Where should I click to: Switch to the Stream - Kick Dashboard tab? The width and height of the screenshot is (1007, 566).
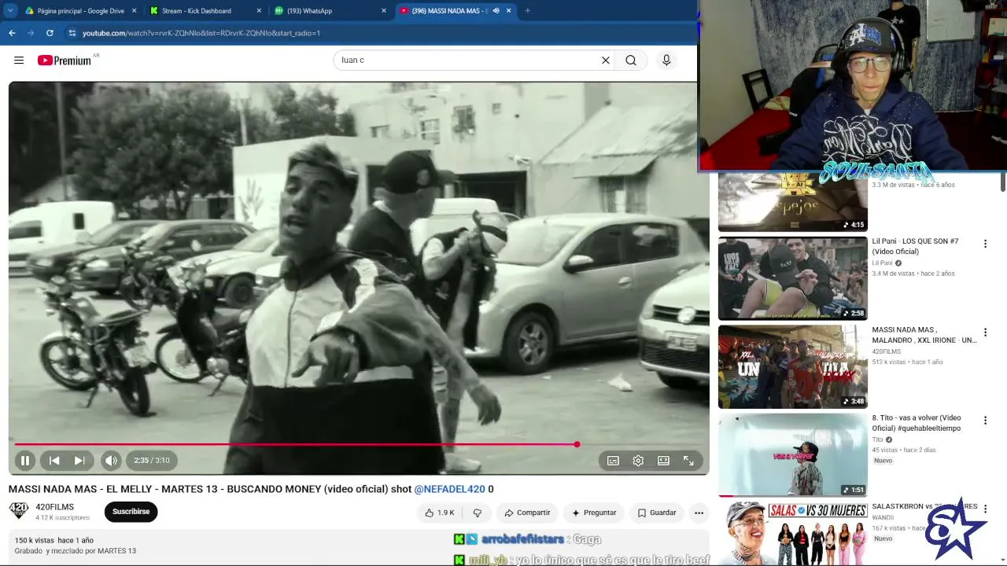pyautogui.click(x=206, y=11)
